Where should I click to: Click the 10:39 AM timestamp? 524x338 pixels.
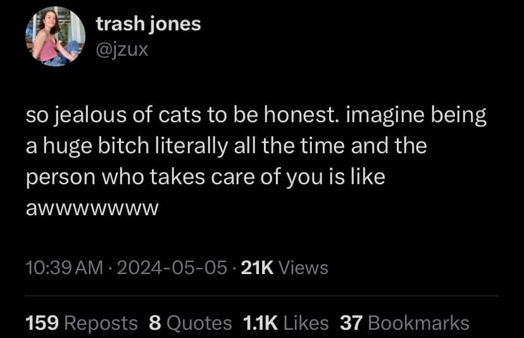[x=63, y=268]
